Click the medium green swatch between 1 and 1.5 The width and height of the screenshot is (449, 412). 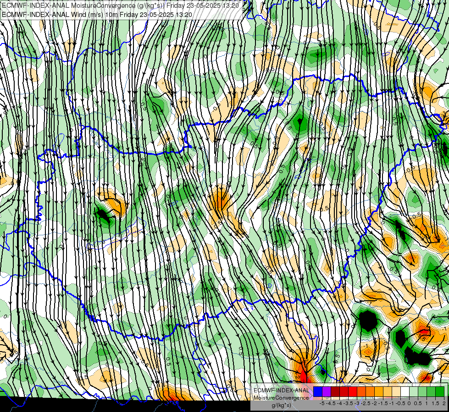click(x=431, y=392)
